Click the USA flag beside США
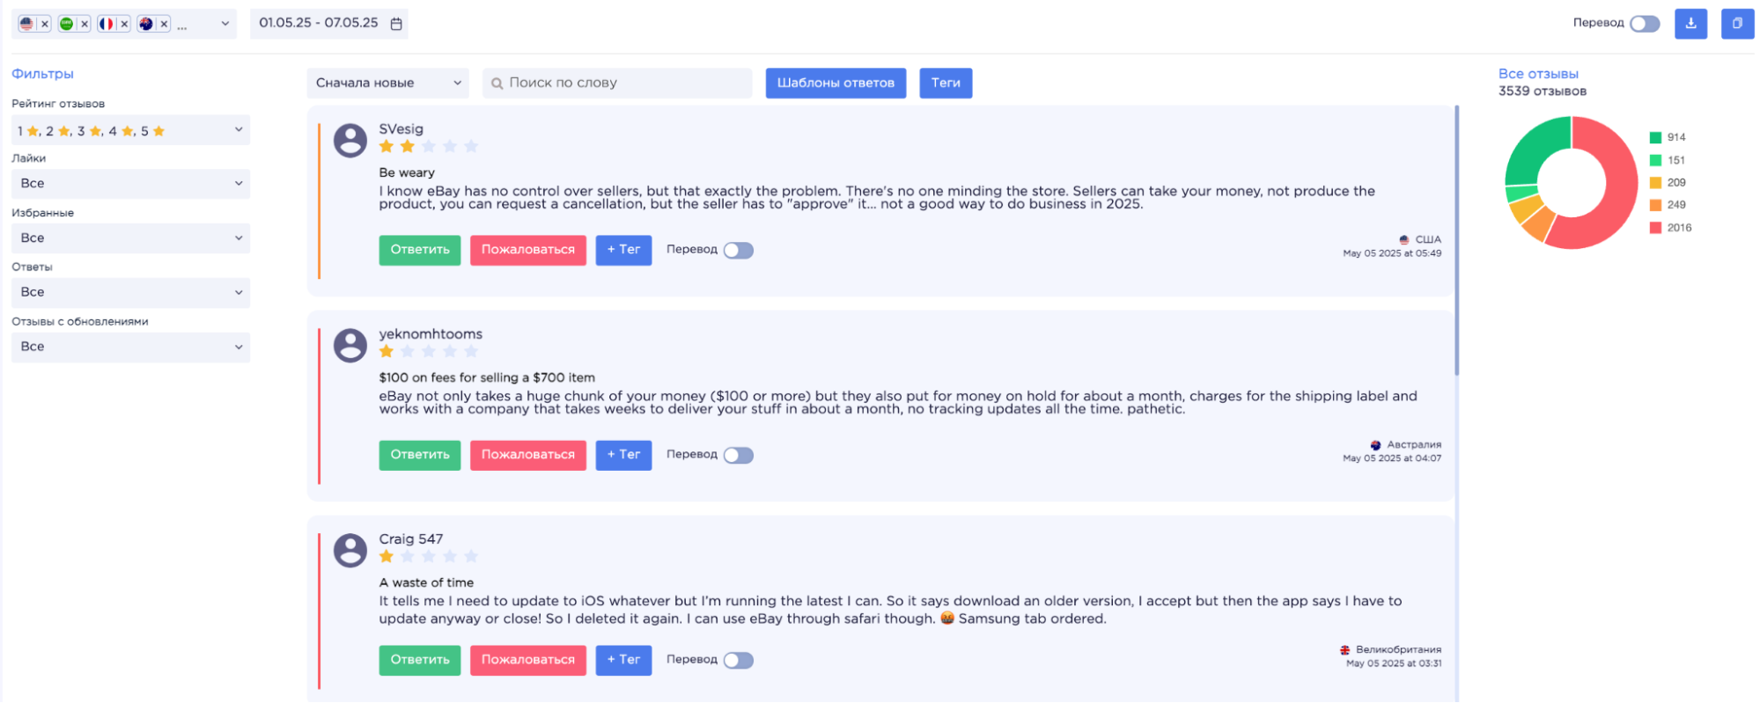 (x=1404, y=240)
